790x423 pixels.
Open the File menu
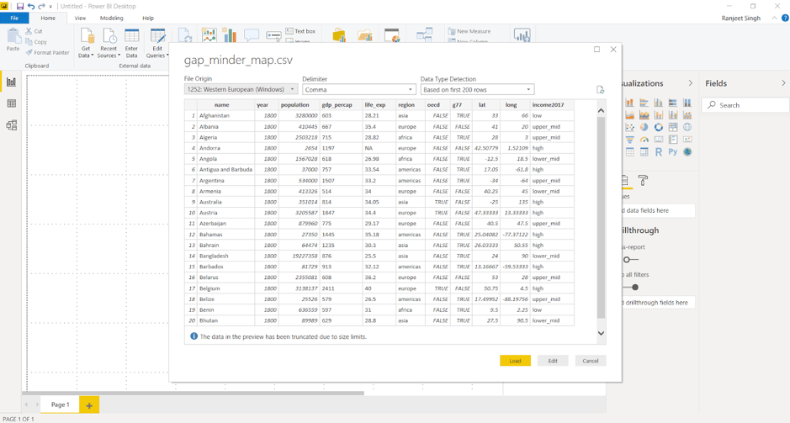14,19
